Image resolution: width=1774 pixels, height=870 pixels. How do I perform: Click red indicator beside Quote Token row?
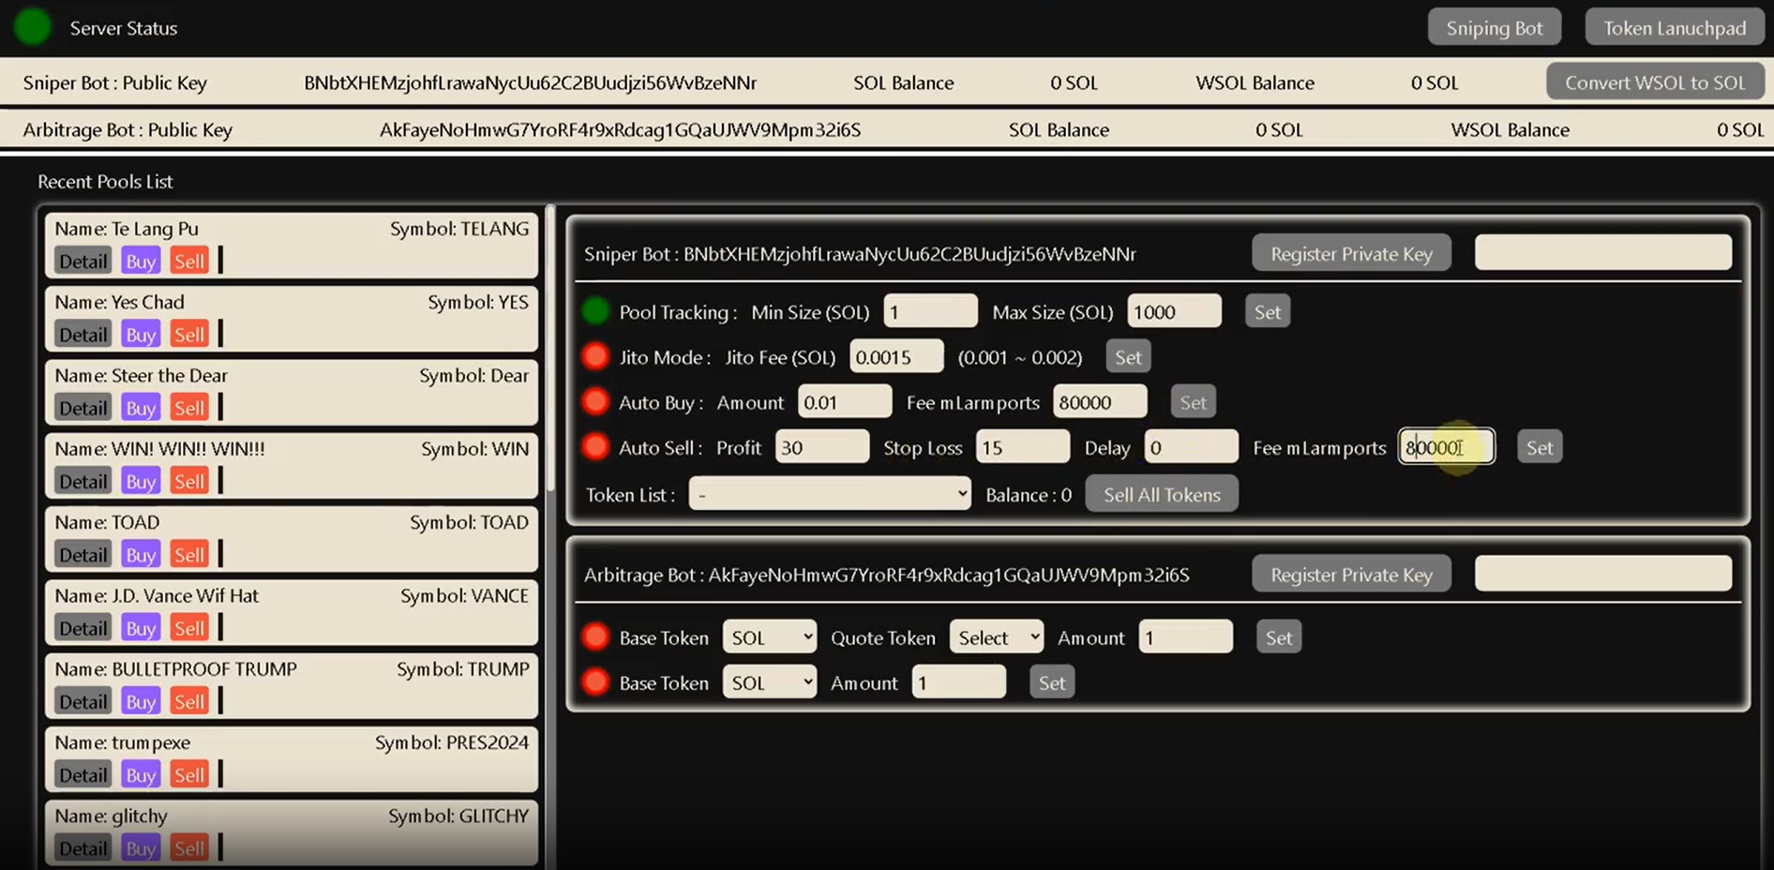pos(595,637)
